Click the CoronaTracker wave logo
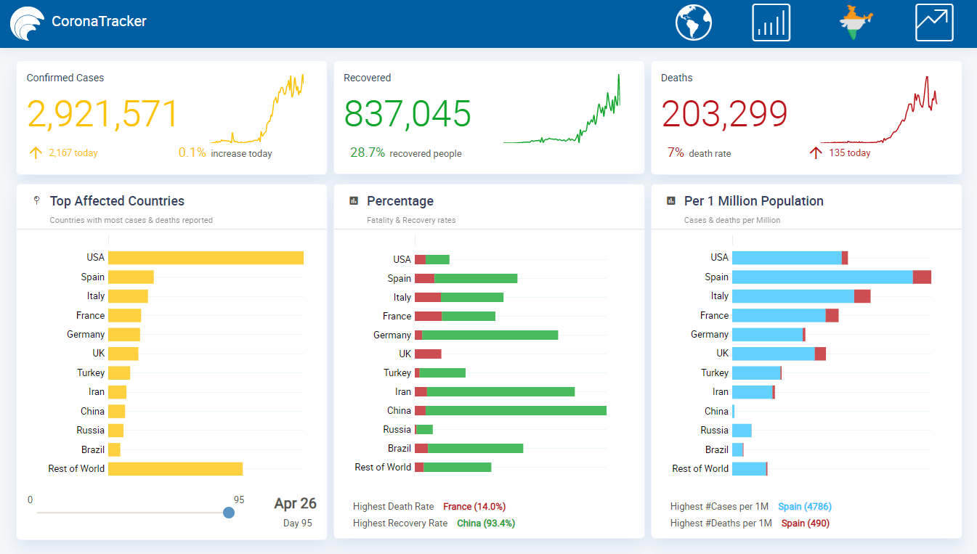The image size is (977, 554). 28,23
